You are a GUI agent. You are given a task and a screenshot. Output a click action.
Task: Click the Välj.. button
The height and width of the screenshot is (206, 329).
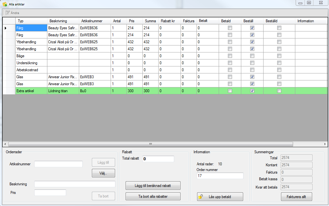[103, 173]
